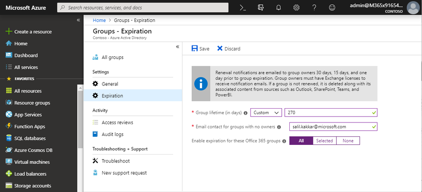The width and height of the screenshot is (422, 192).
Task: Open the notifications bell
Action: (278, 8)
